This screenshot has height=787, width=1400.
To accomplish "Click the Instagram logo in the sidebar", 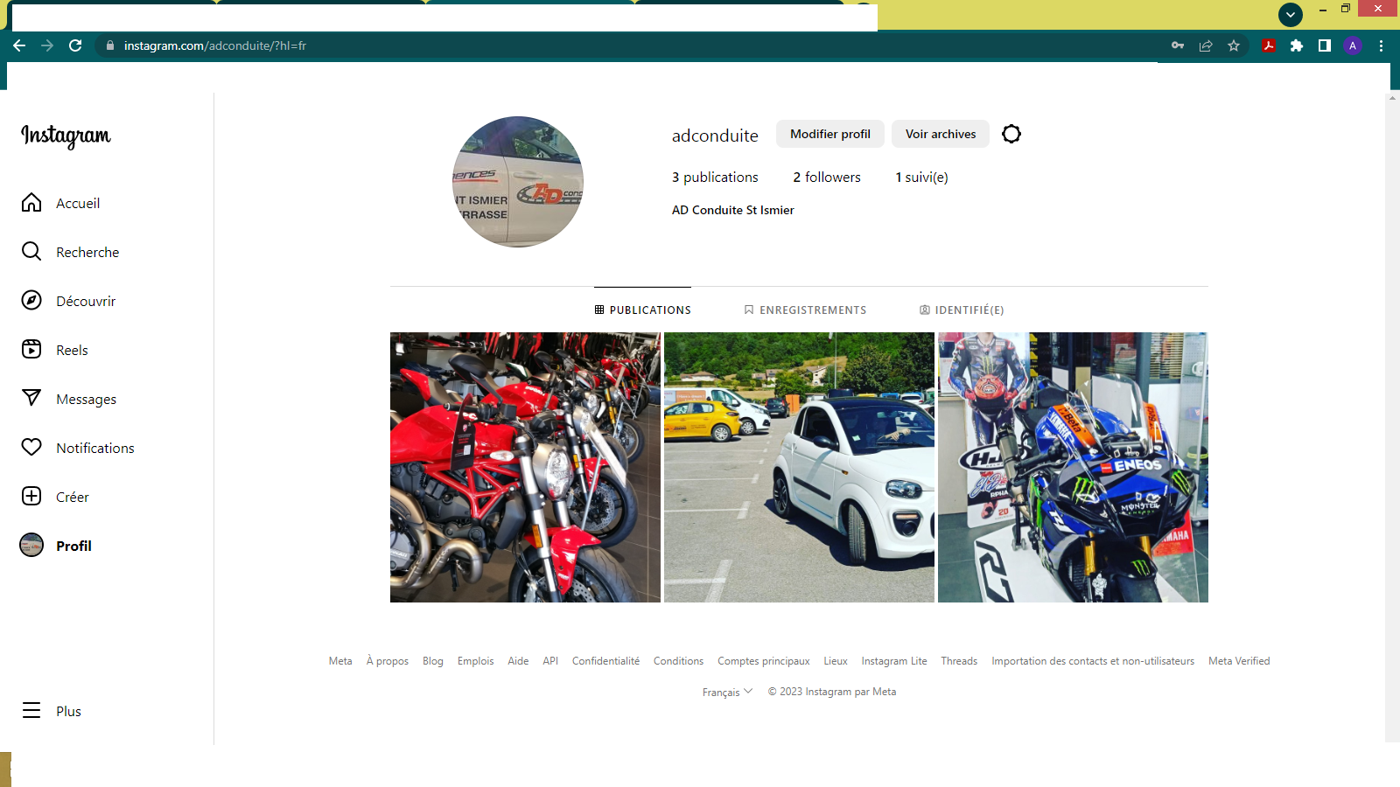I will pyautogui.click(x=66, y=136).
